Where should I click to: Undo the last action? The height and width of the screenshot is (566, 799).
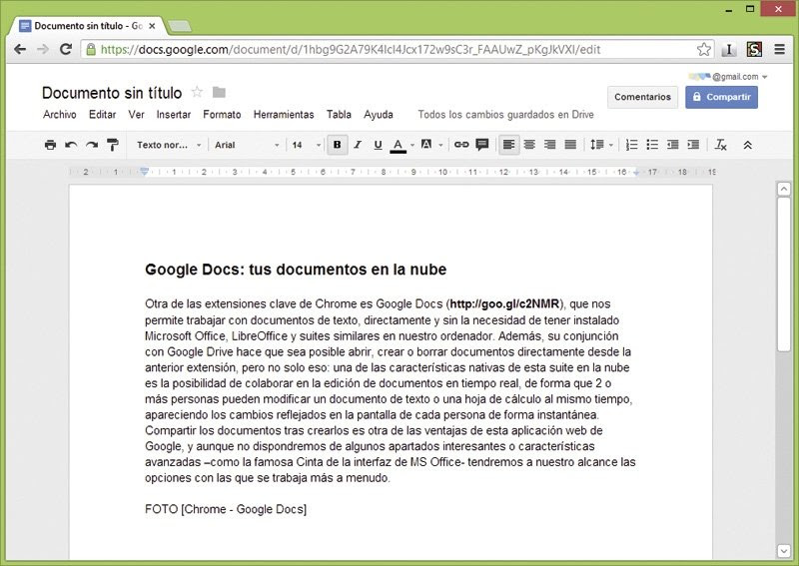(x=71, y=145)
